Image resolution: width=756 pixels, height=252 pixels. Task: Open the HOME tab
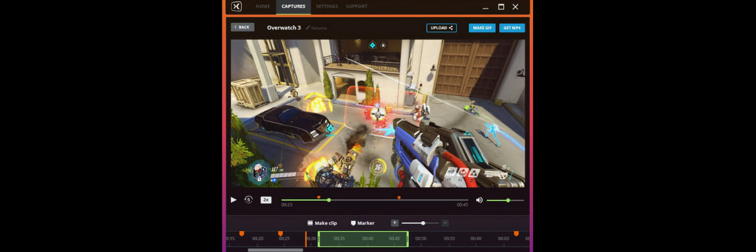click(263, 6)
